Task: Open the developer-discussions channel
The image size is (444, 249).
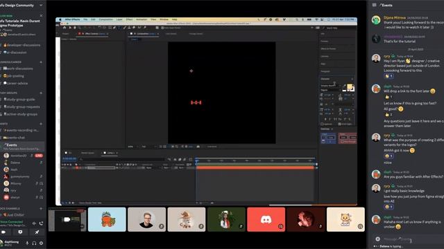Action: [22, 45]
